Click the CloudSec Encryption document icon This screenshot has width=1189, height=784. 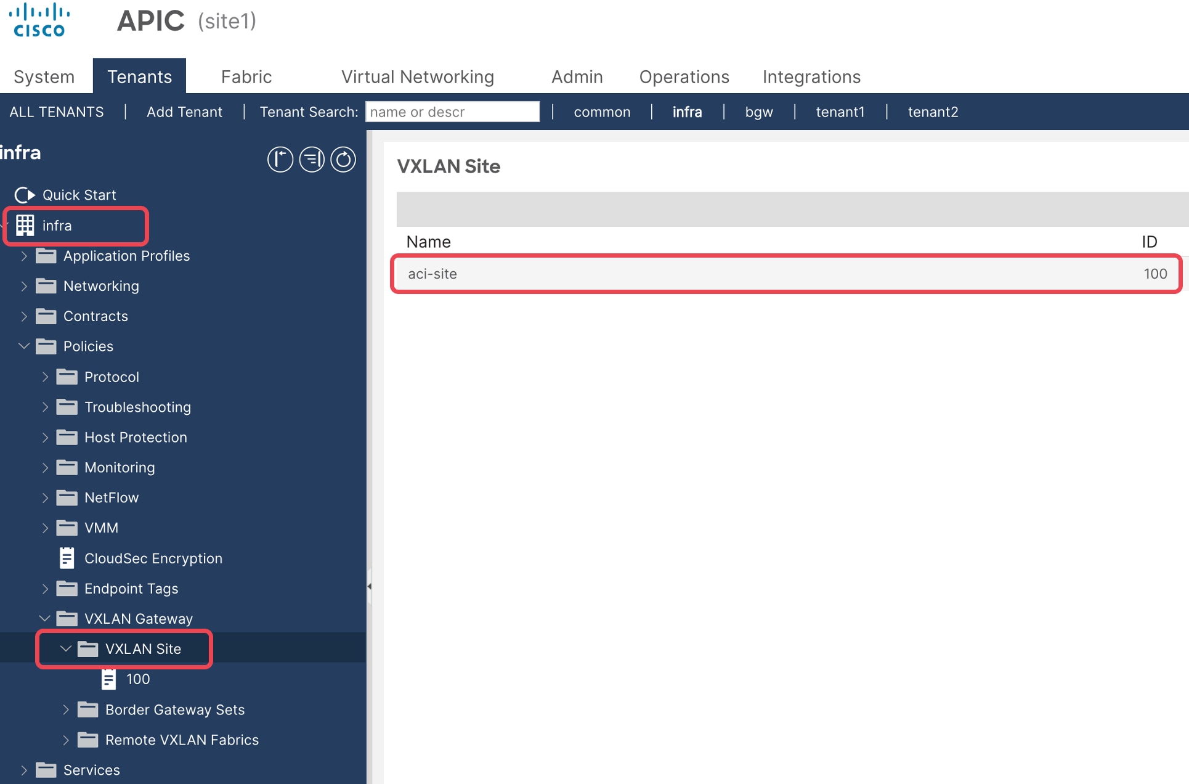click(67, 558)
